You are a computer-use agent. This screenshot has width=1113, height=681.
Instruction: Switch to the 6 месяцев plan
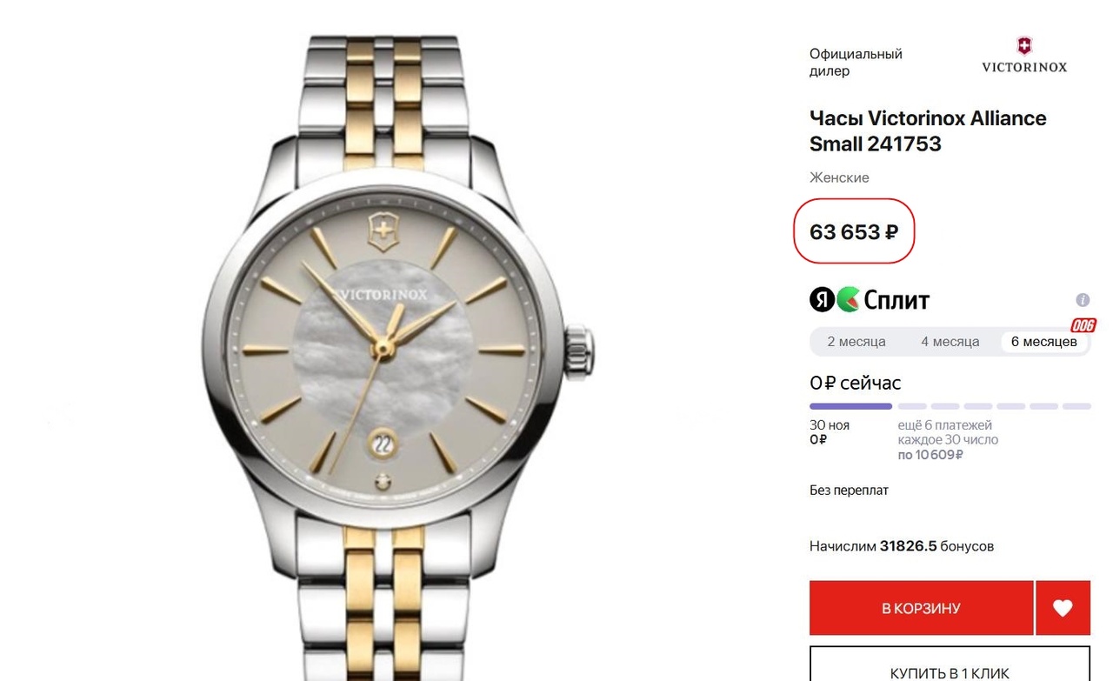(x=1043, y=342)
